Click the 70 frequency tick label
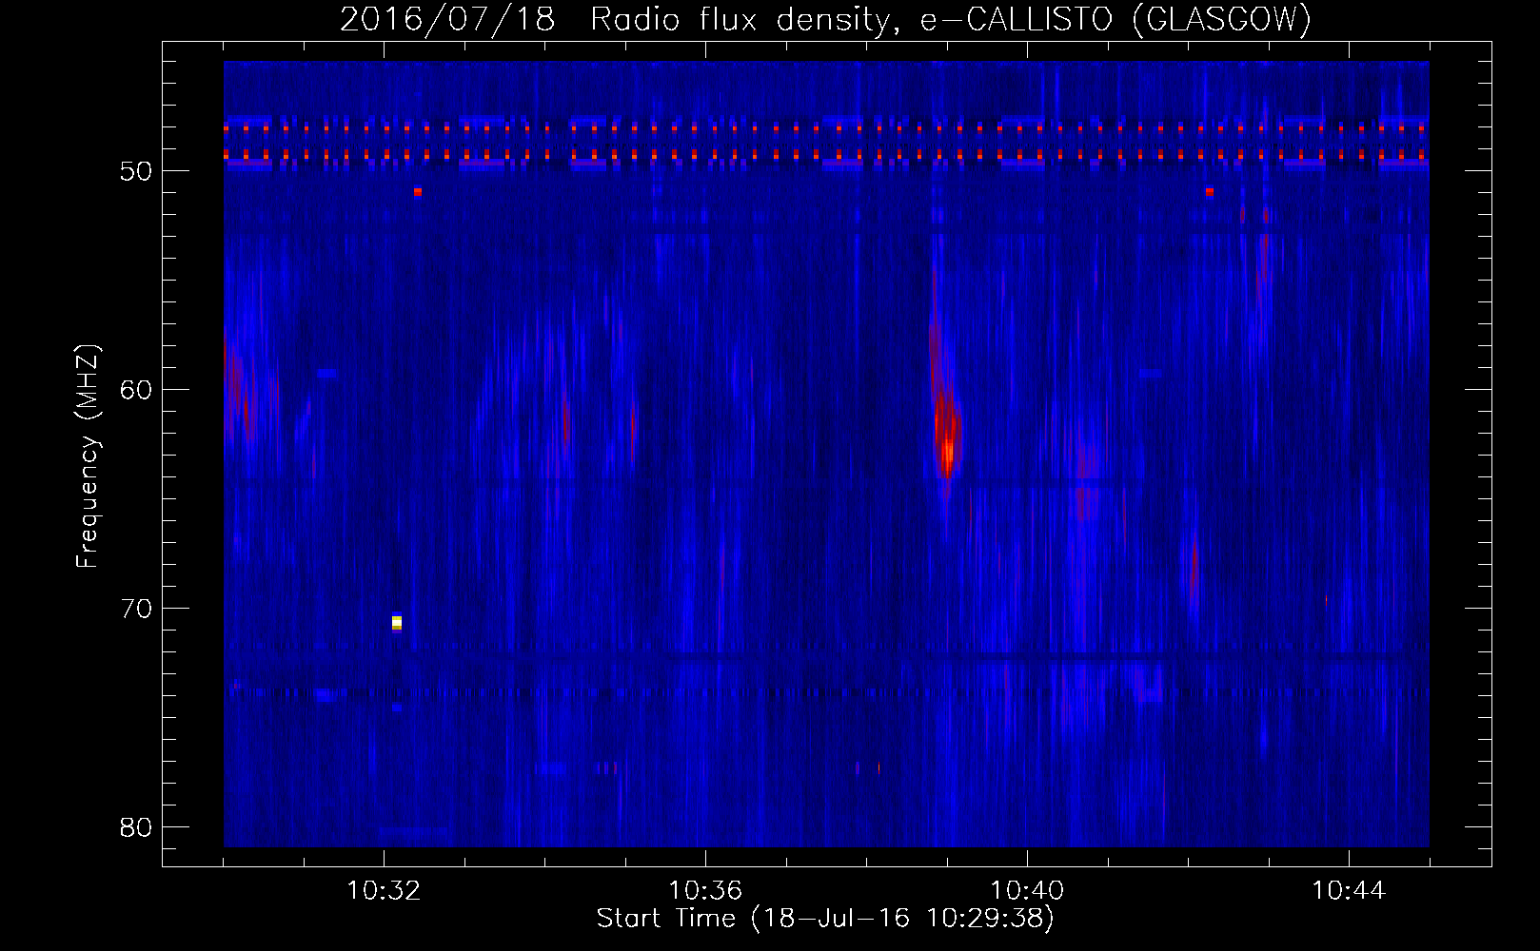The height and width of the screenshot is (951, 1540). click(x=136, y=609)
